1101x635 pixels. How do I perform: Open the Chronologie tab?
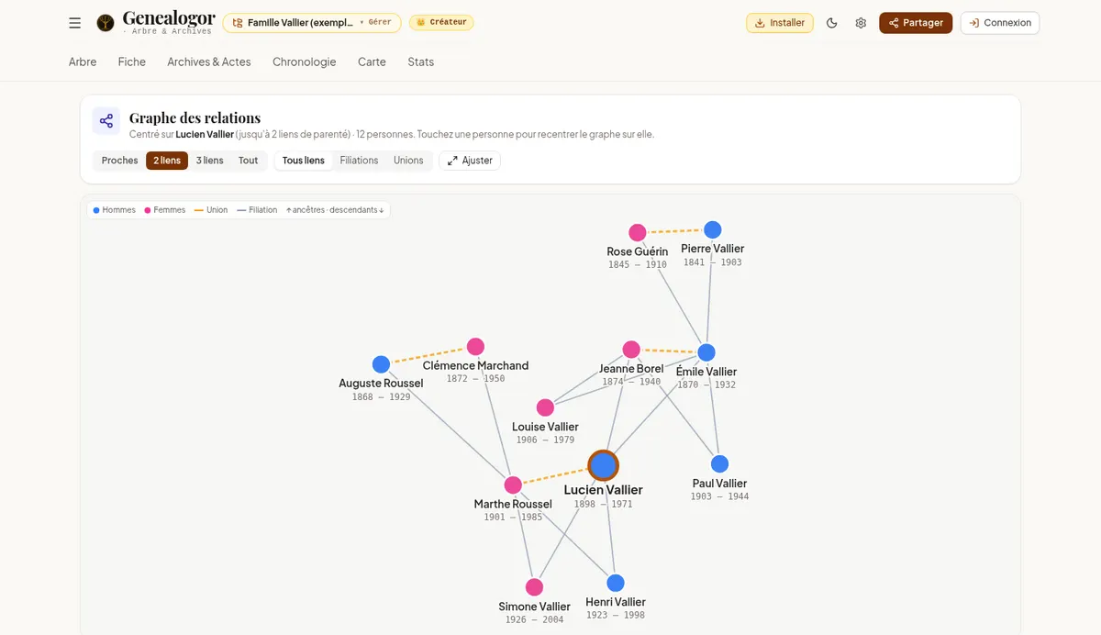tap(305, 62)
